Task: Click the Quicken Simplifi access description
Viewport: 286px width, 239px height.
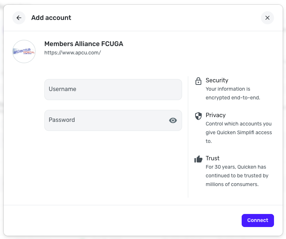Action: 238,132
